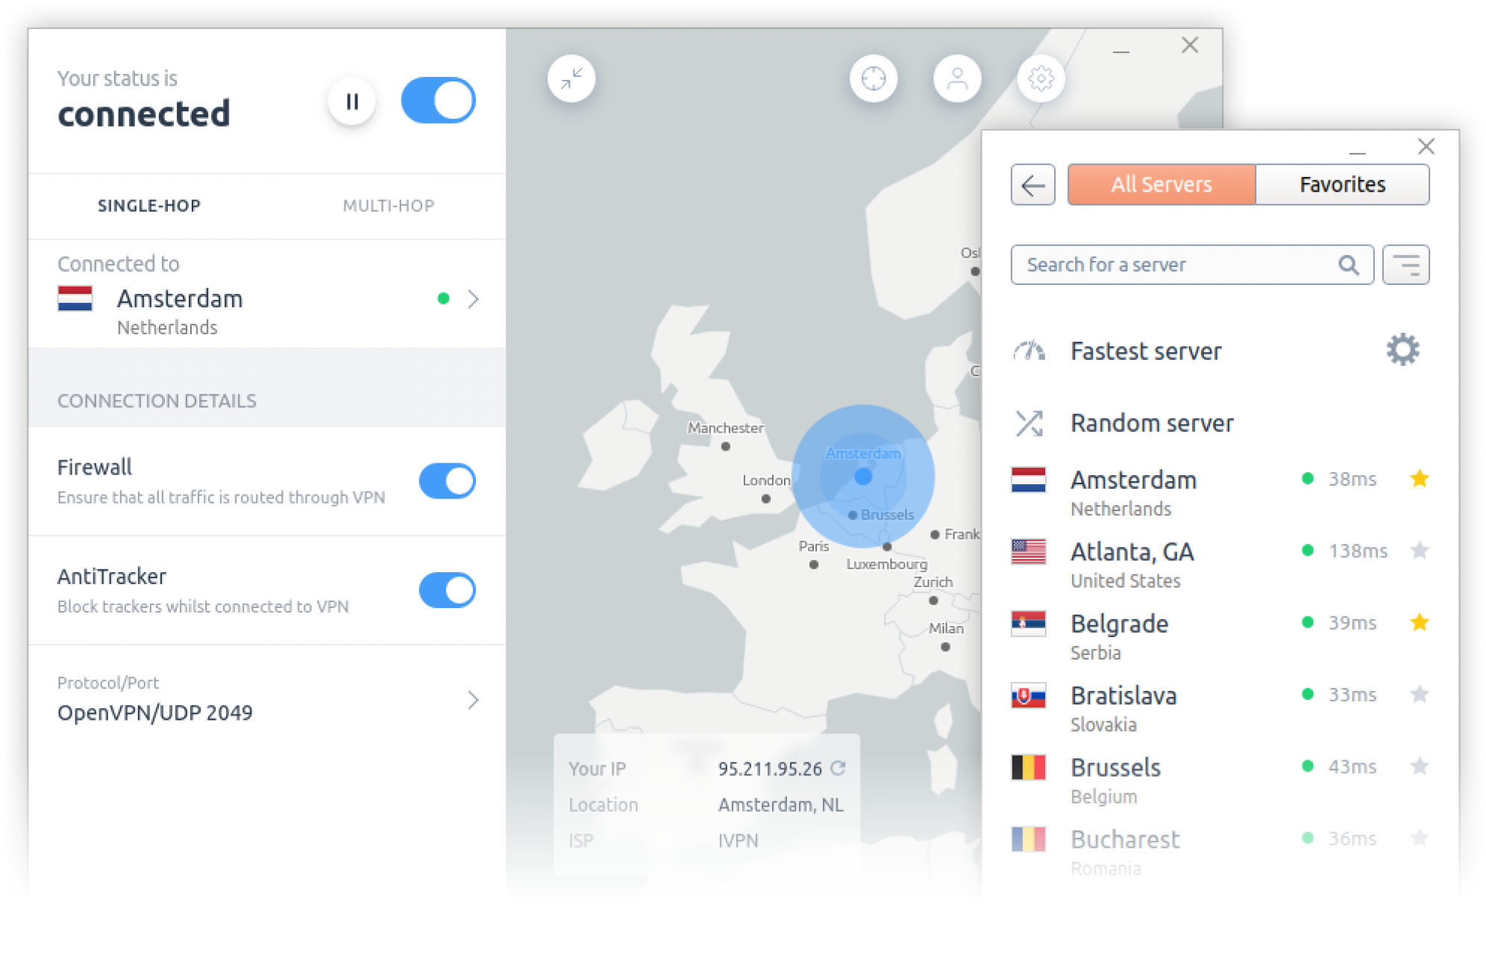1486x955 pixels.
Task: Select the All Servers tab
Action: point(1161,184)
